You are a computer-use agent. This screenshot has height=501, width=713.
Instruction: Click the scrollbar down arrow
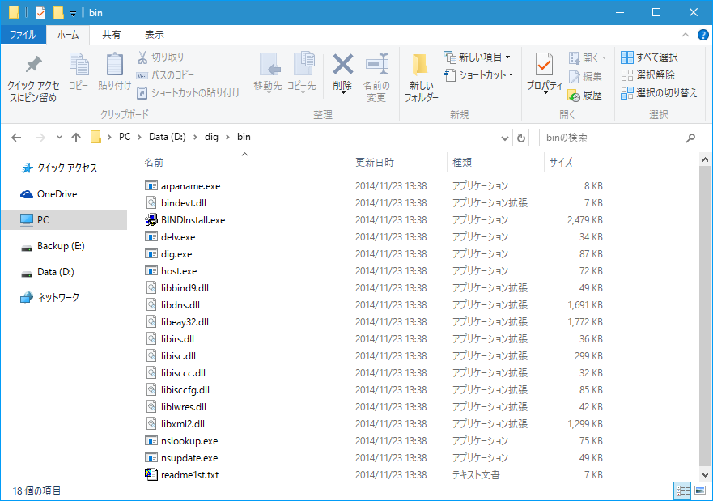tap(705, 474)
